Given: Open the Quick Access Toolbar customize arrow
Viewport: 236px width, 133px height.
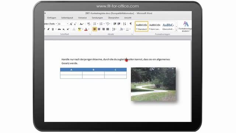Looking at the screenshot, I should coord(45,13).
